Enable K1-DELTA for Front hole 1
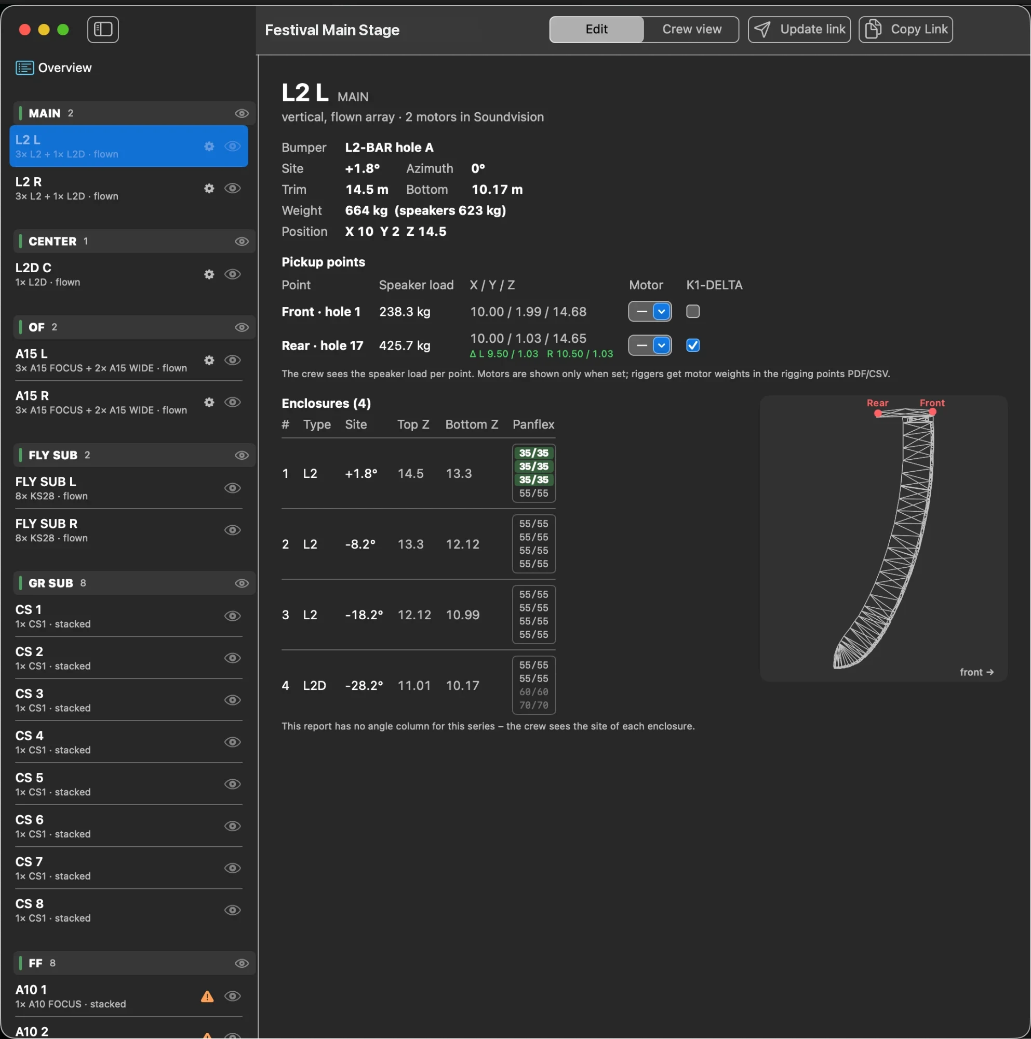The height and width of the screenshot is (1039, 1031). point(693,311)
